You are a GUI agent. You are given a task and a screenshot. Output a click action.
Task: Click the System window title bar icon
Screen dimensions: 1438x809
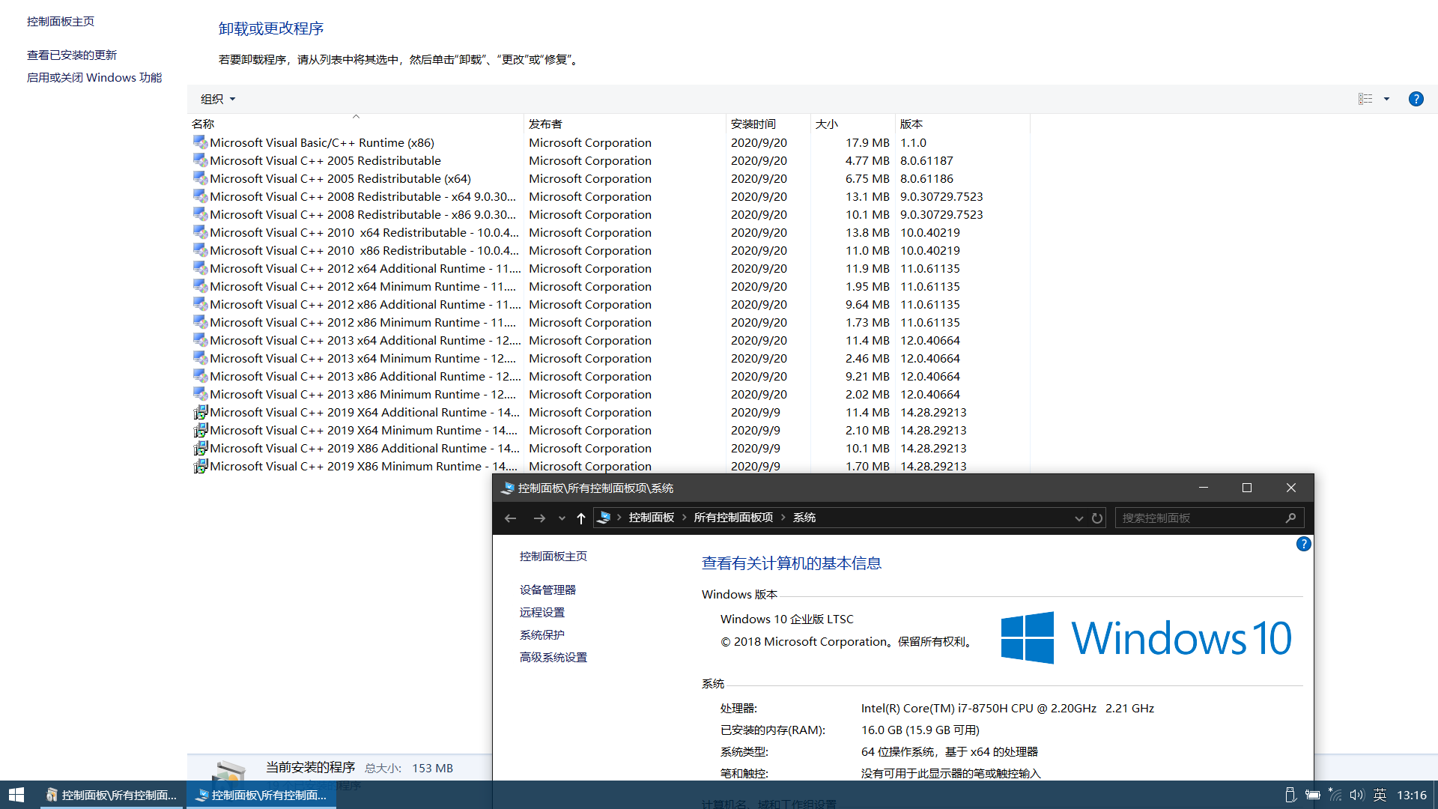point(507,488)
